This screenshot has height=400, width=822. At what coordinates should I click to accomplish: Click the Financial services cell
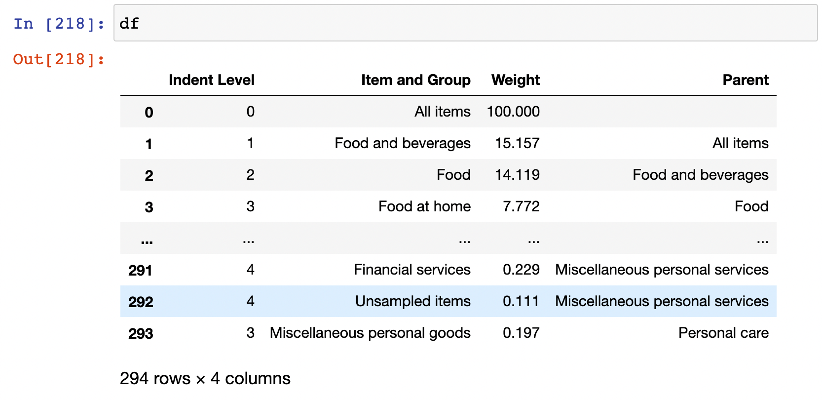[x=412, y=270]
